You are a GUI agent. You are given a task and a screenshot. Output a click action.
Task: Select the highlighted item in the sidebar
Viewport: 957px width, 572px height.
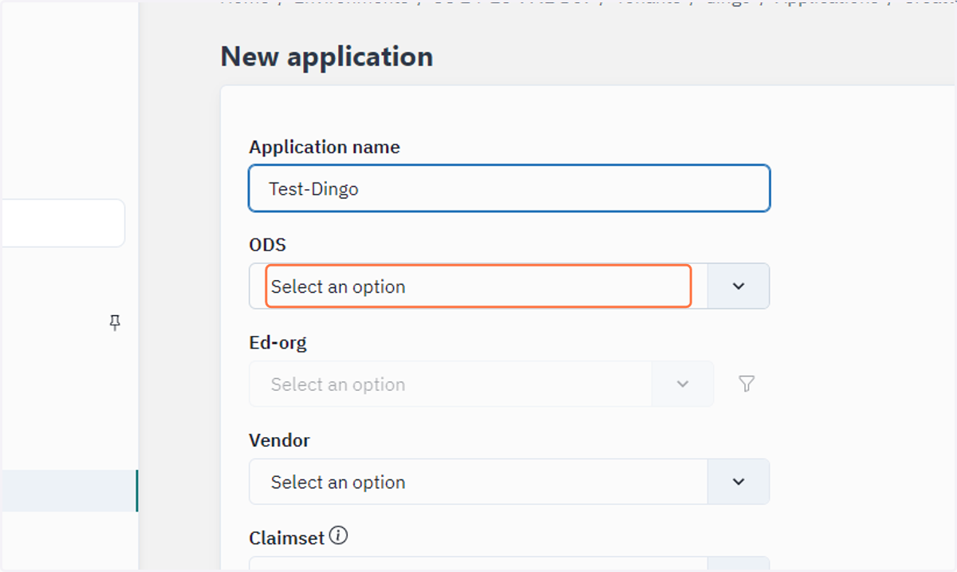[x=69, y=491]
